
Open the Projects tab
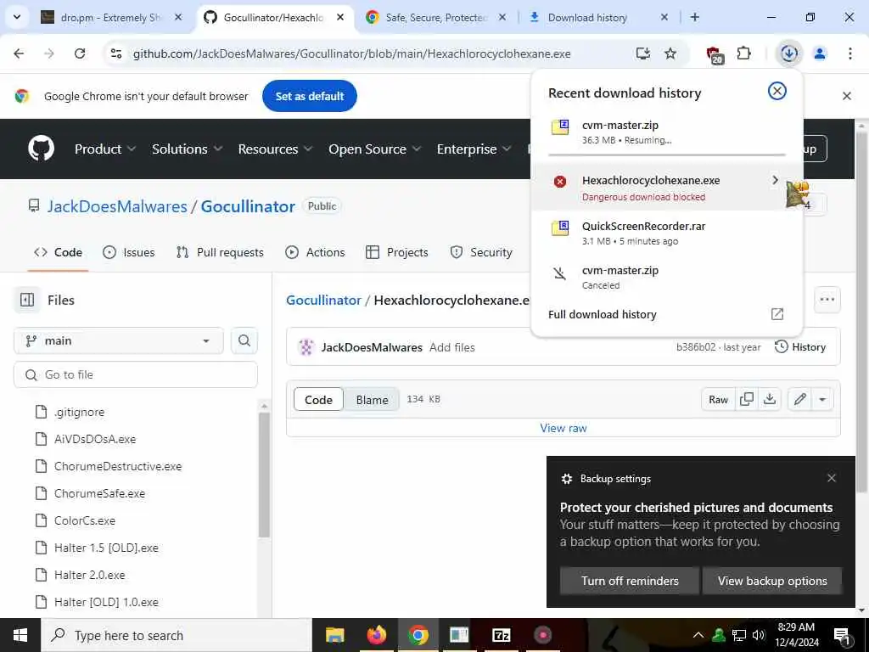coord(397,252)
